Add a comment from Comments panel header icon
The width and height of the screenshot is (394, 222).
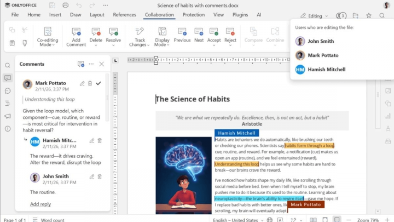[x=80, y=64]
